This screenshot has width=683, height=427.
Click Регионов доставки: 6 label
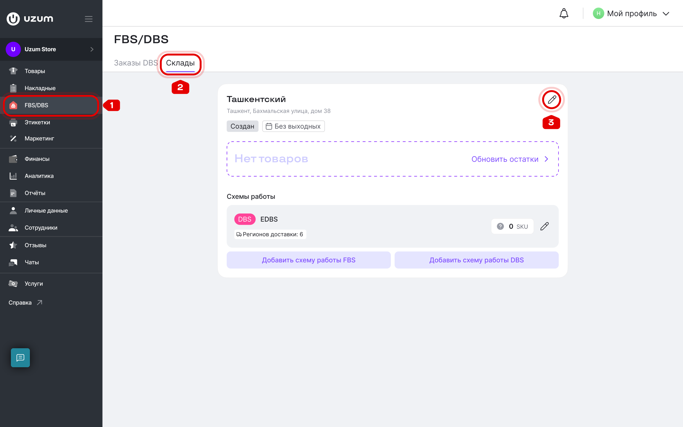tap(270, 234)
